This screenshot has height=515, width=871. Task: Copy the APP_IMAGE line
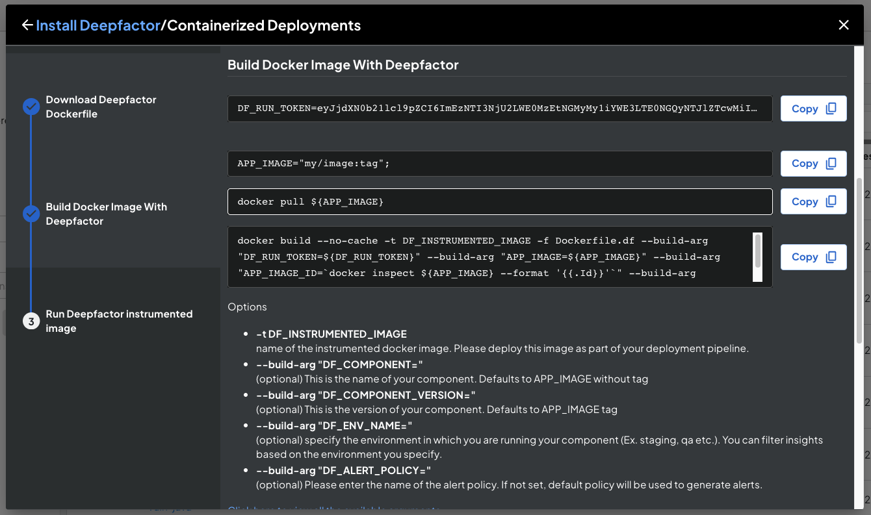[x=813, y=164]
